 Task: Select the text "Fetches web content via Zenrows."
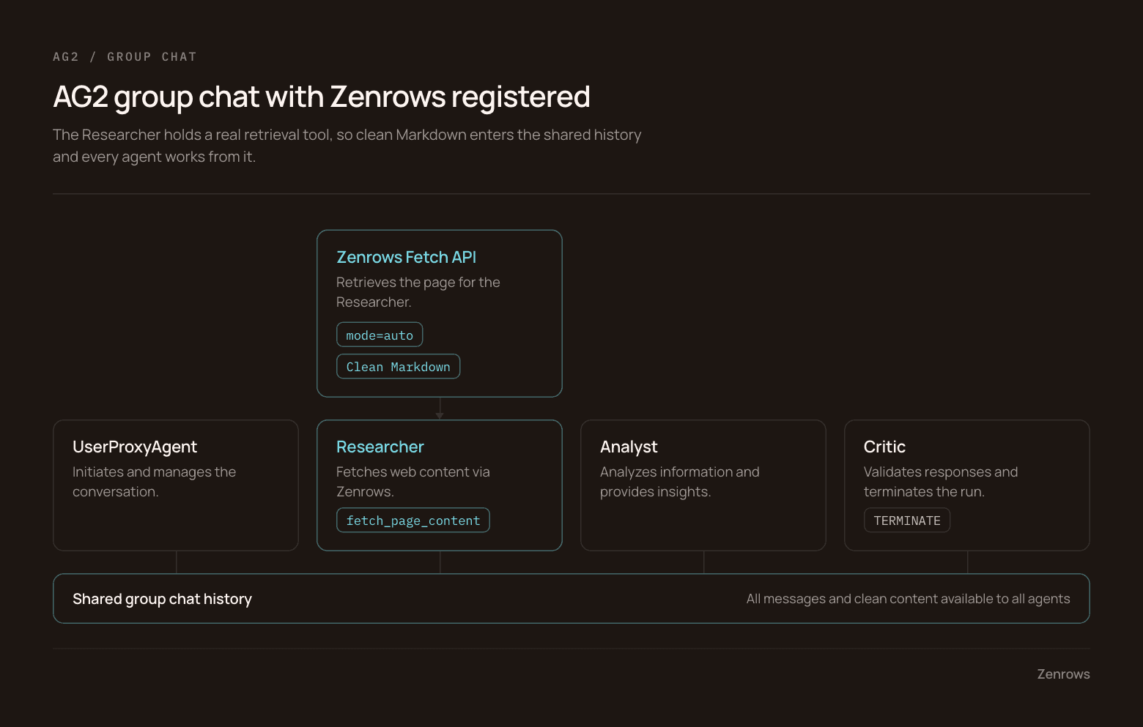tap(413, 482)
